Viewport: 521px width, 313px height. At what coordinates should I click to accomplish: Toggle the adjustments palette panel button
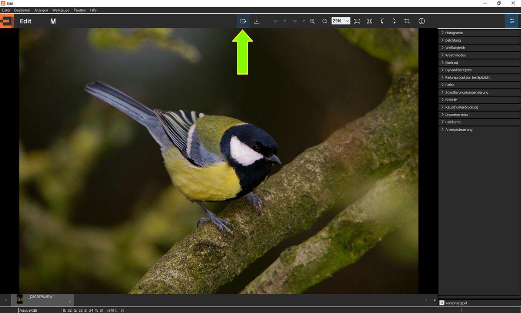coord(511,21)
